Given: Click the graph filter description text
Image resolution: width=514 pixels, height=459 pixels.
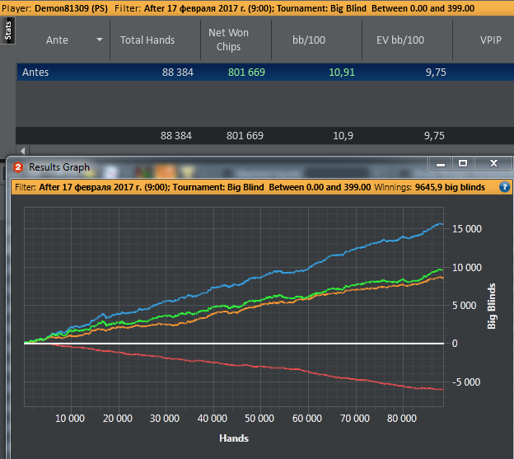Looking at the screenshot, I should tap(193, 187).
